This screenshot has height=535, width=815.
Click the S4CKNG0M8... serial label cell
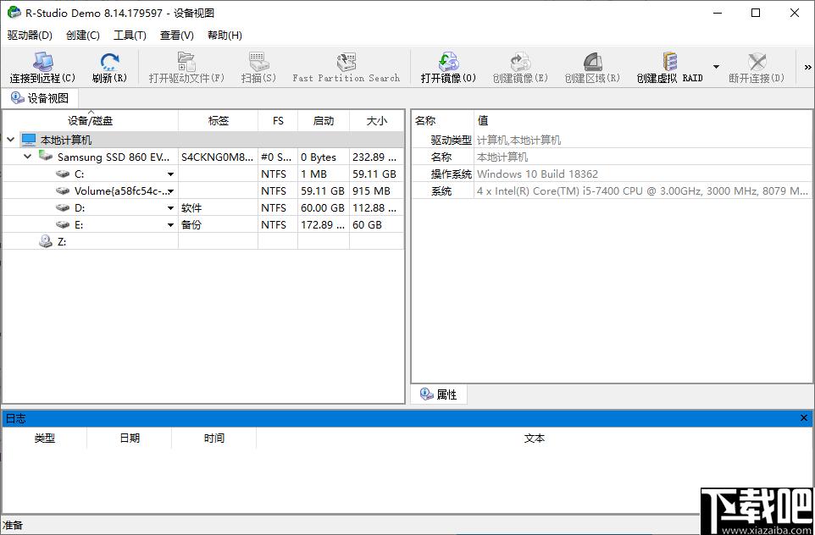[219, 157]
